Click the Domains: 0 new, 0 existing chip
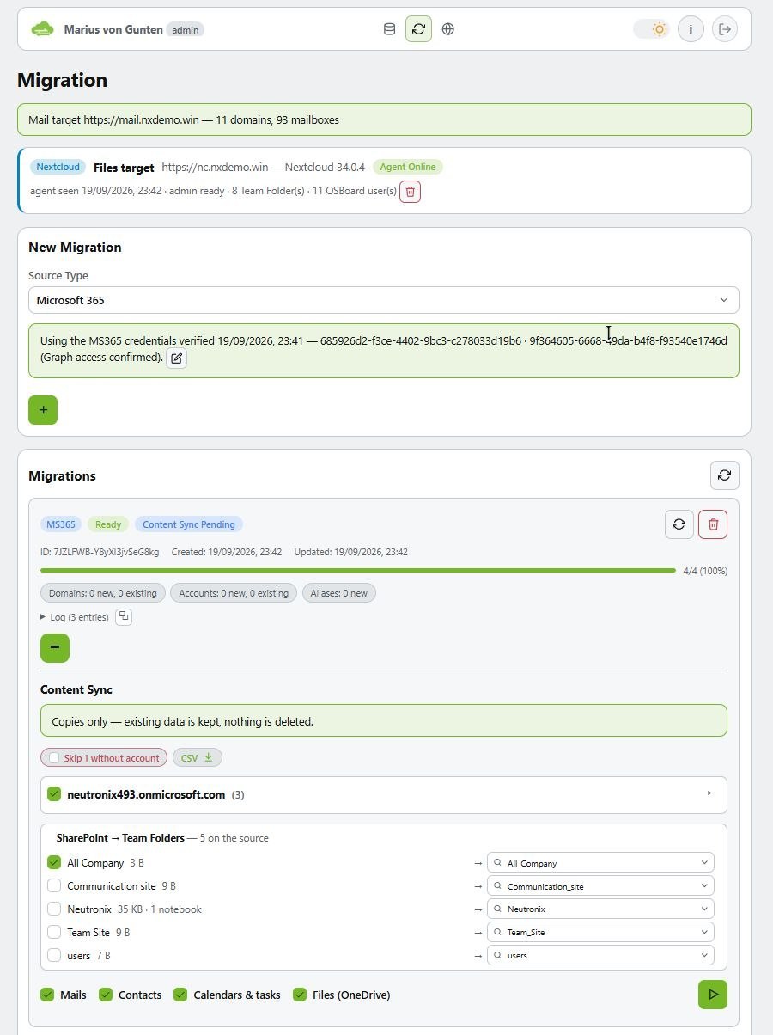The width and height of the screenshot is (773, 1035). point(103,593)
